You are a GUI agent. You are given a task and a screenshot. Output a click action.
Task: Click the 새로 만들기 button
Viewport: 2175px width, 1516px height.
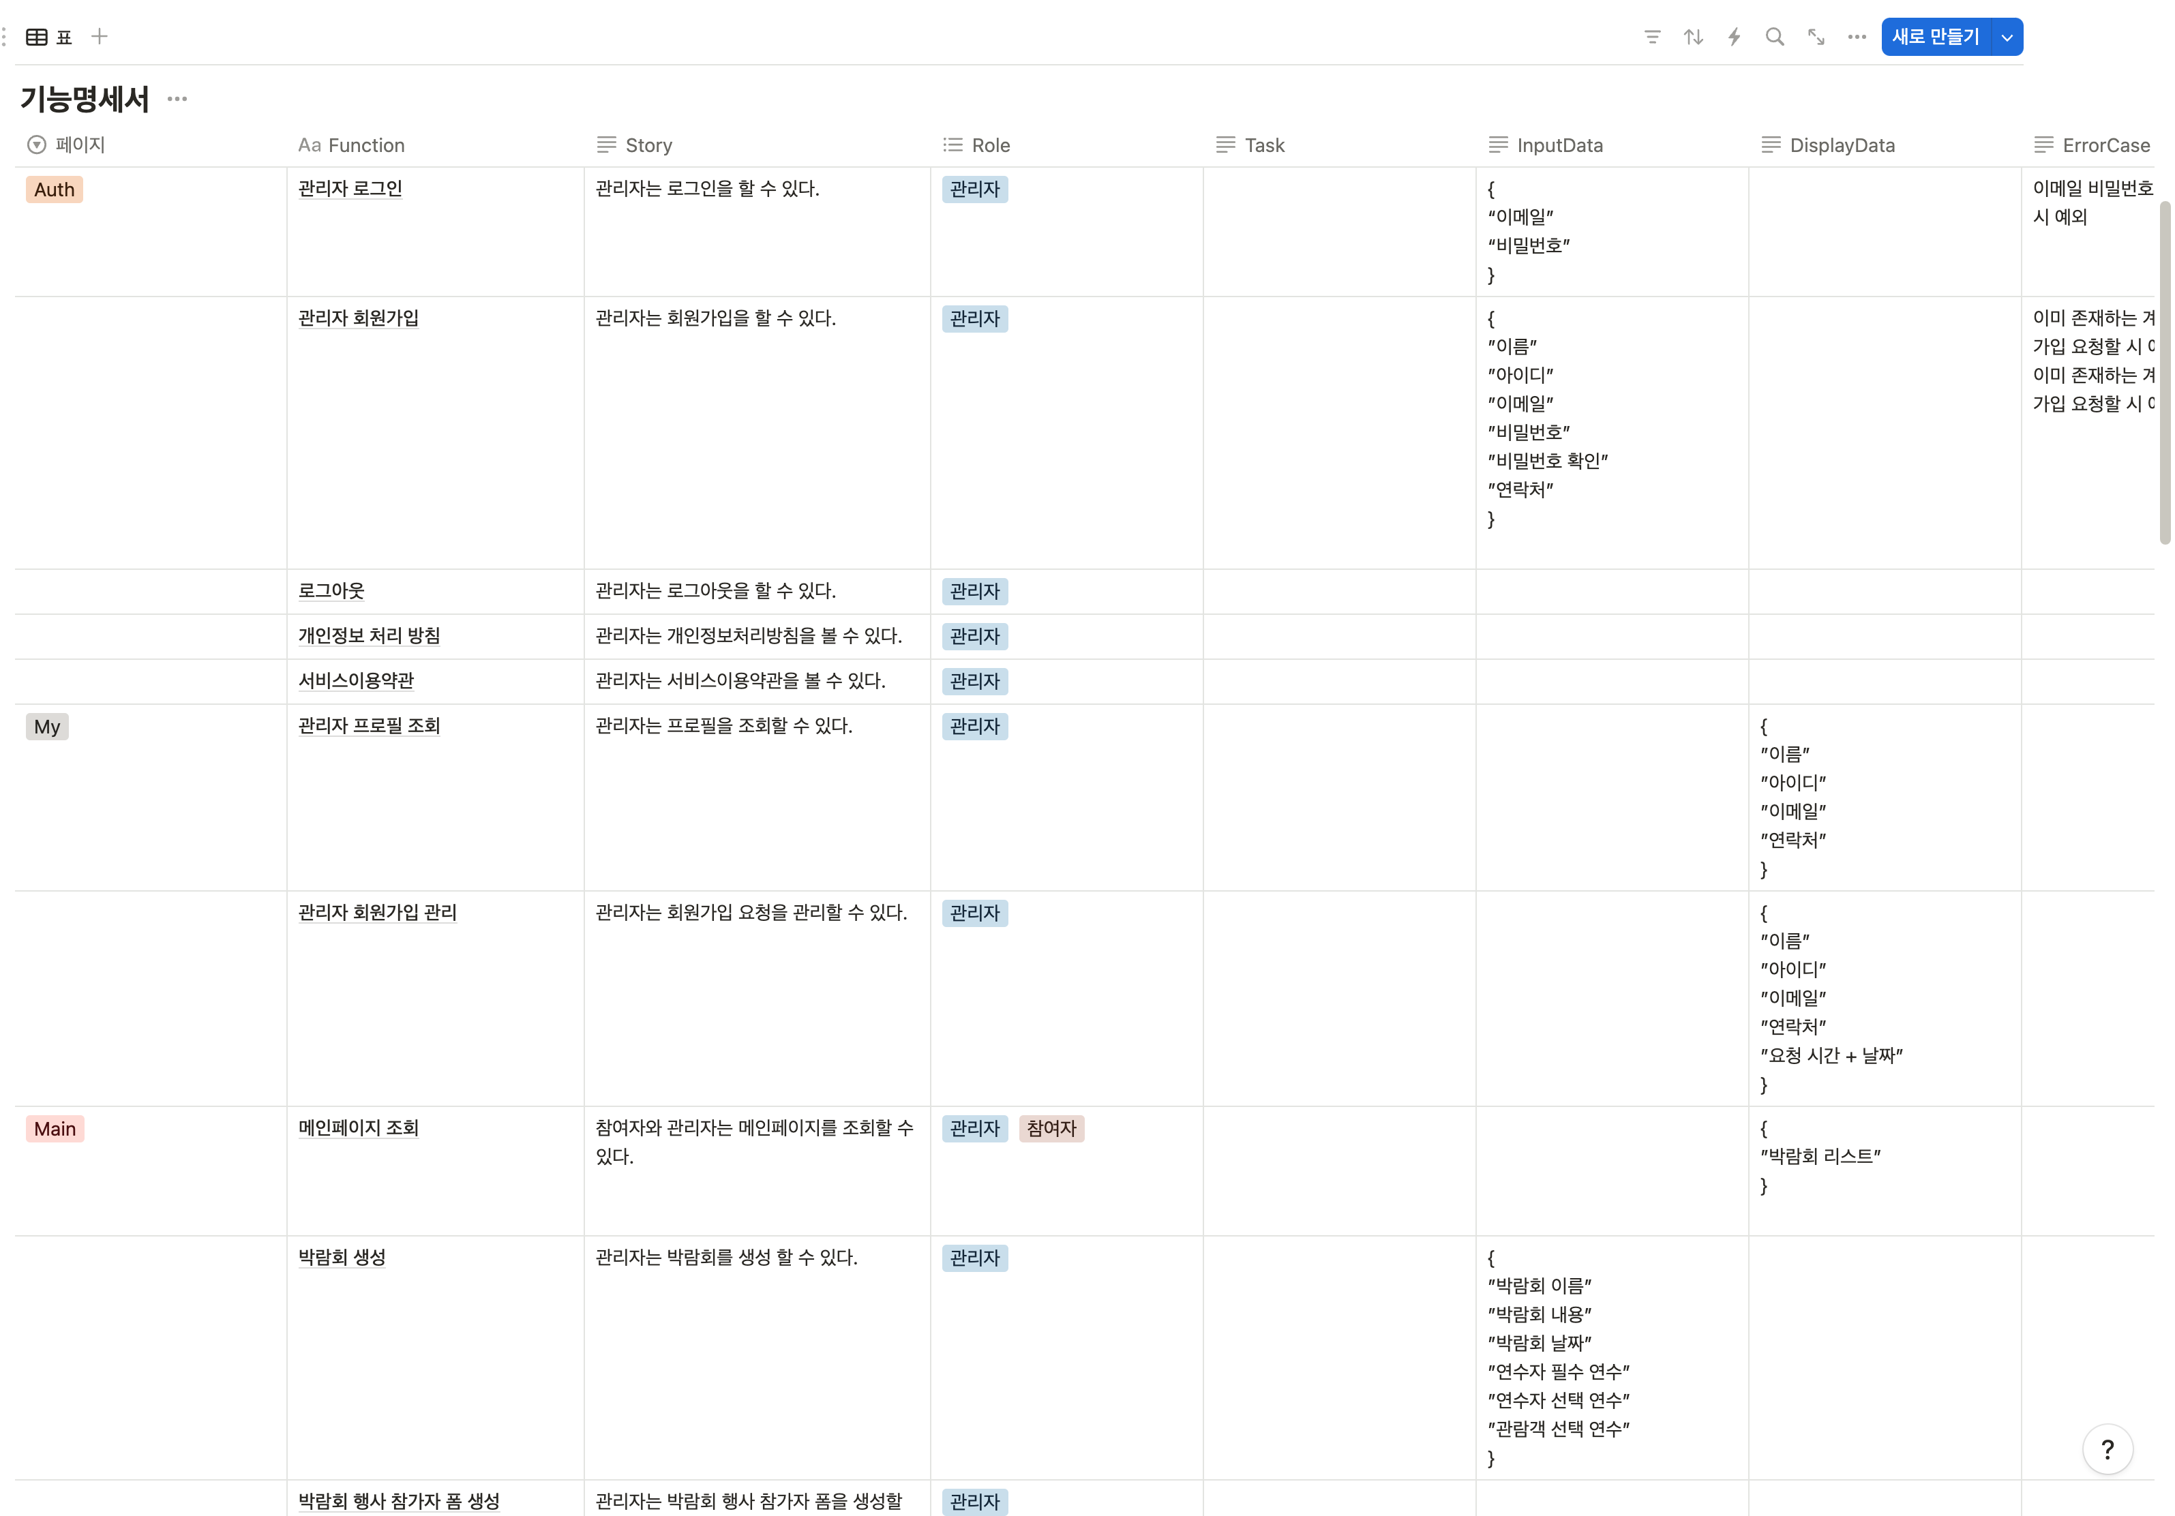(1934, 37)
